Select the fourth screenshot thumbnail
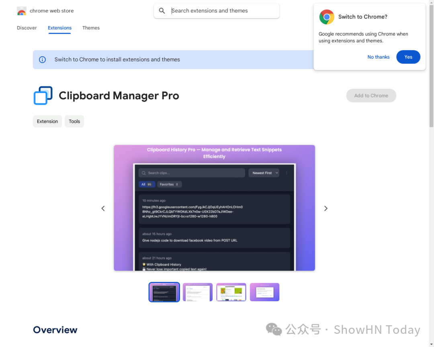This screenshot has height=347, width=434. coord(264,292)
